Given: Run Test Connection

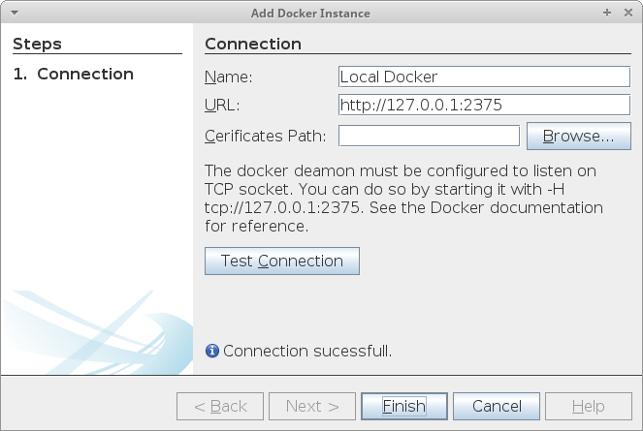Looking at the screenshot, I should coord(282,261).
